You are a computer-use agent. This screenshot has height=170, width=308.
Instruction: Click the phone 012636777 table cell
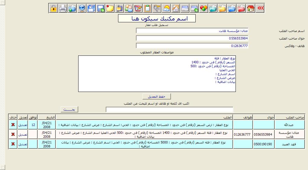tap(242, 134)
